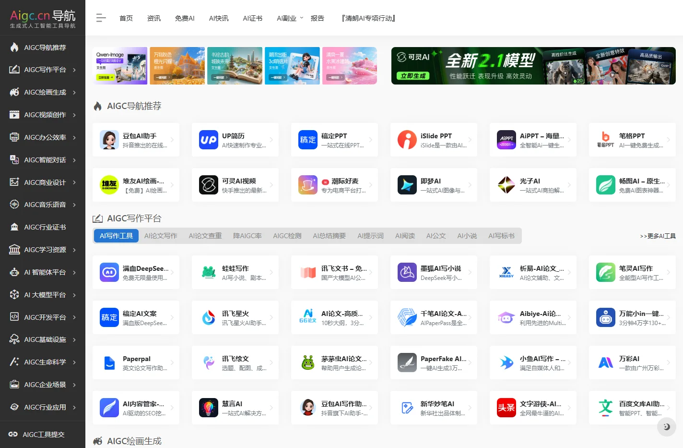Open the 可灵AI 全新2.1模型 banner
This screenshot has height=448, width=683.
[533, 66]
